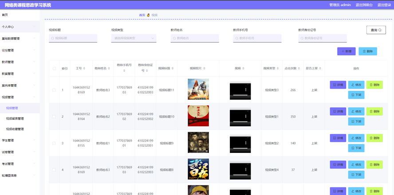Sort by 视频类型 column header arrows
Viewport: 394px width, 195px height.
pyautogui.click(x=278, y=69)
